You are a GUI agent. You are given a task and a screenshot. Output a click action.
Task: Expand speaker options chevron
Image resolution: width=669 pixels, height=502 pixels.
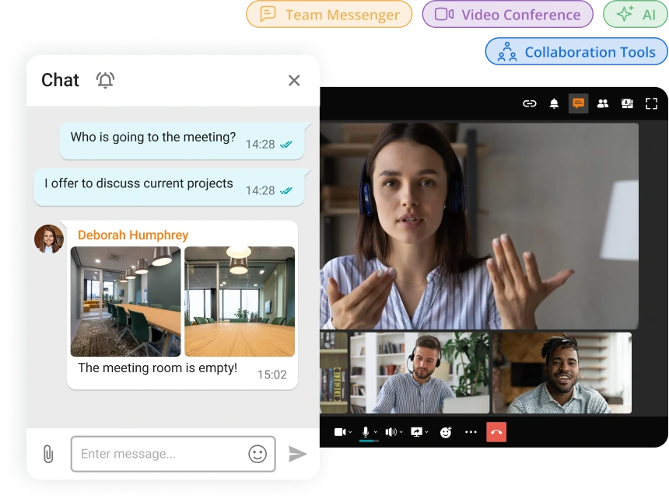(401, 432)
